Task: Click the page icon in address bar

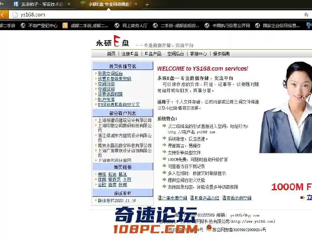Action: click(15, 15)
